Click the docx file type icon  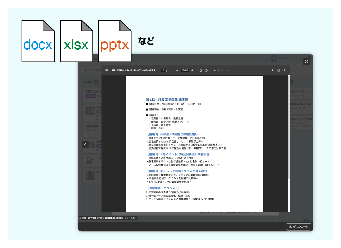38,41
